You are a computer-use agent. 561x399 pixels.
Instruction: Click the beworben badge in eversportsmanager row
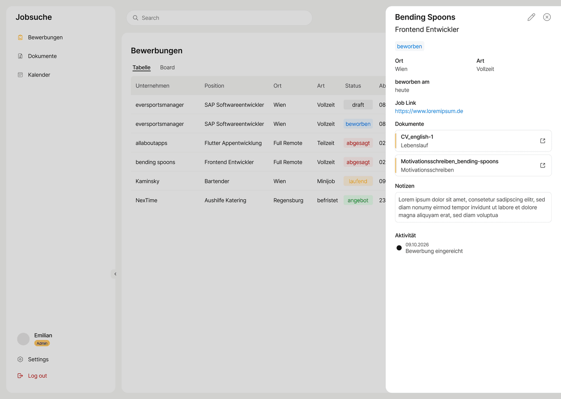pyautogui.click(x=358, y=124)
